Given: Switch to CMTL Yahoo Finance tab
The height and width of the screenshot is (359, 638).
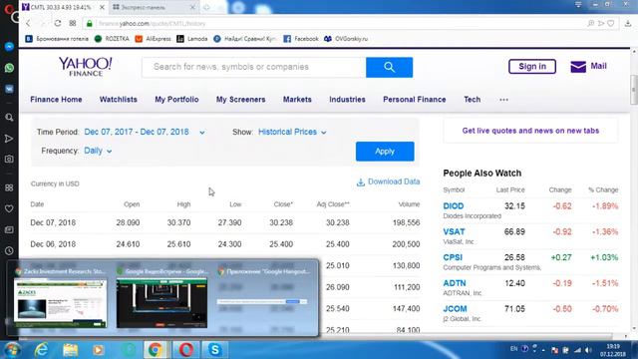Looking at the screenshot, I should pyautogui.click(x=61, y=7).
